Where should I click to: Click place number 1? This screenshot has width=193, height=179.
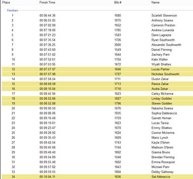(x=12, y=16)
